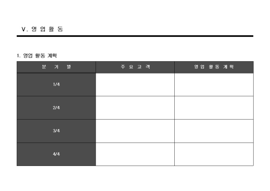
Task: Focus the 영업 활동 계획 cell for 3/4
Action: [x=214, y=131]
